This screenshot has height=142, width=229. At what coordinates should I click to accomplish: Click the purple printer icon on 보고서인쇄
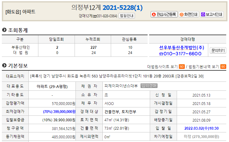coord(203,15)
